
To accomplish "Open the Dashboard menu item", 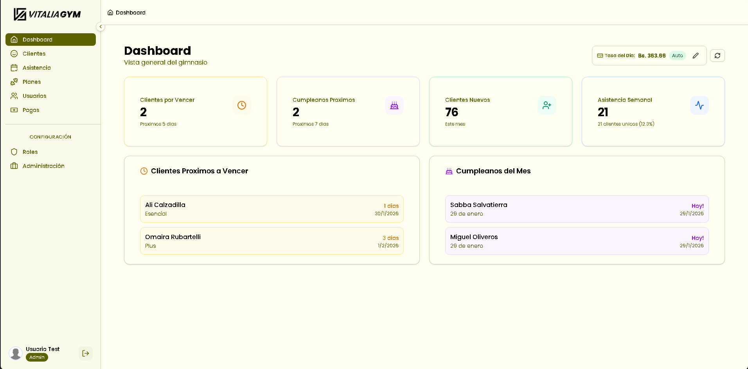I will 50,40.
